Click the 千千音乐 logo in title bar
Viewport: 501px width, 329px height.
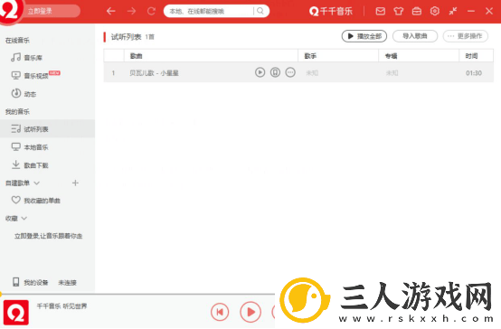pyautogui.click(x=331, y=12)
